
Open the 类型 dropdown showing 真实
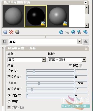[x=44, y=60]
